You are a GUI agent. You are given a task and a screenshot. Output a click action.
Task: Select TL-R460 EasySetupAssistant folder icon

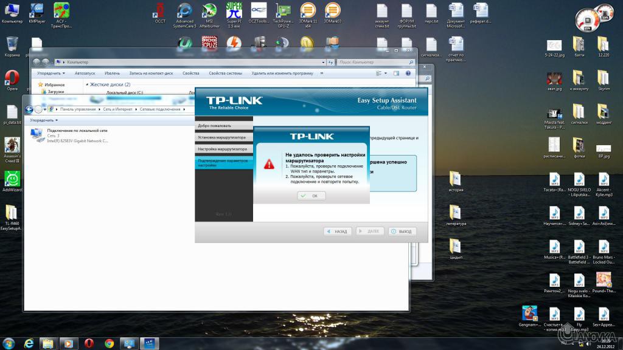[x=11, y=218]
